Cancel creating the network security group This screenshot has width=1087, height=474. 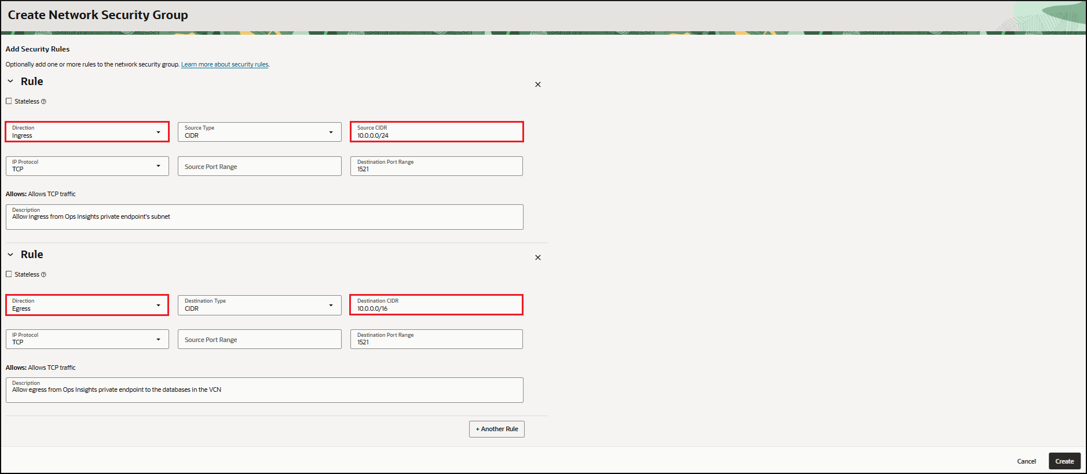point(1026,461)
